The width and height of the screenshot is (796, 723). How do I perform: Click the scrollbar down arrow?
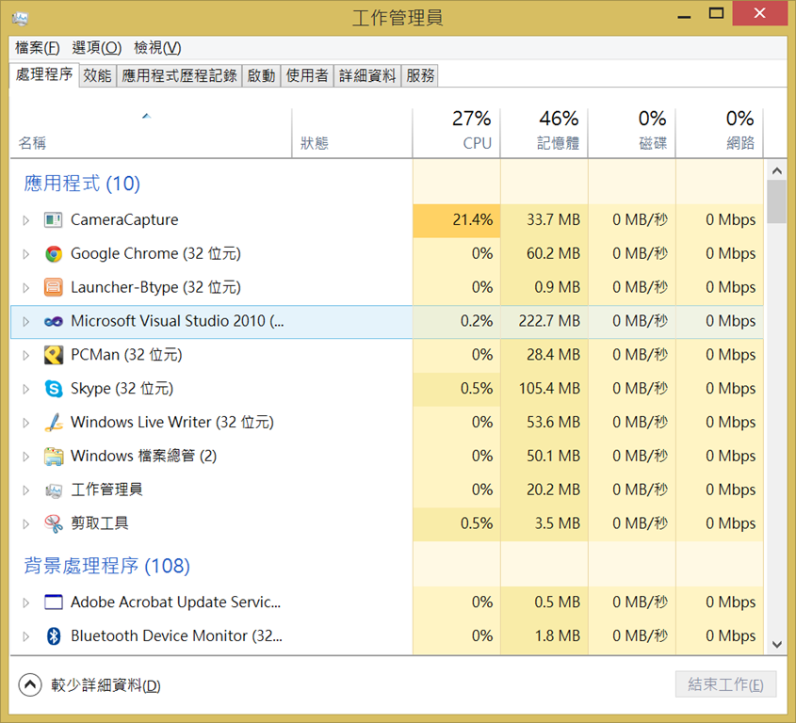777,644
